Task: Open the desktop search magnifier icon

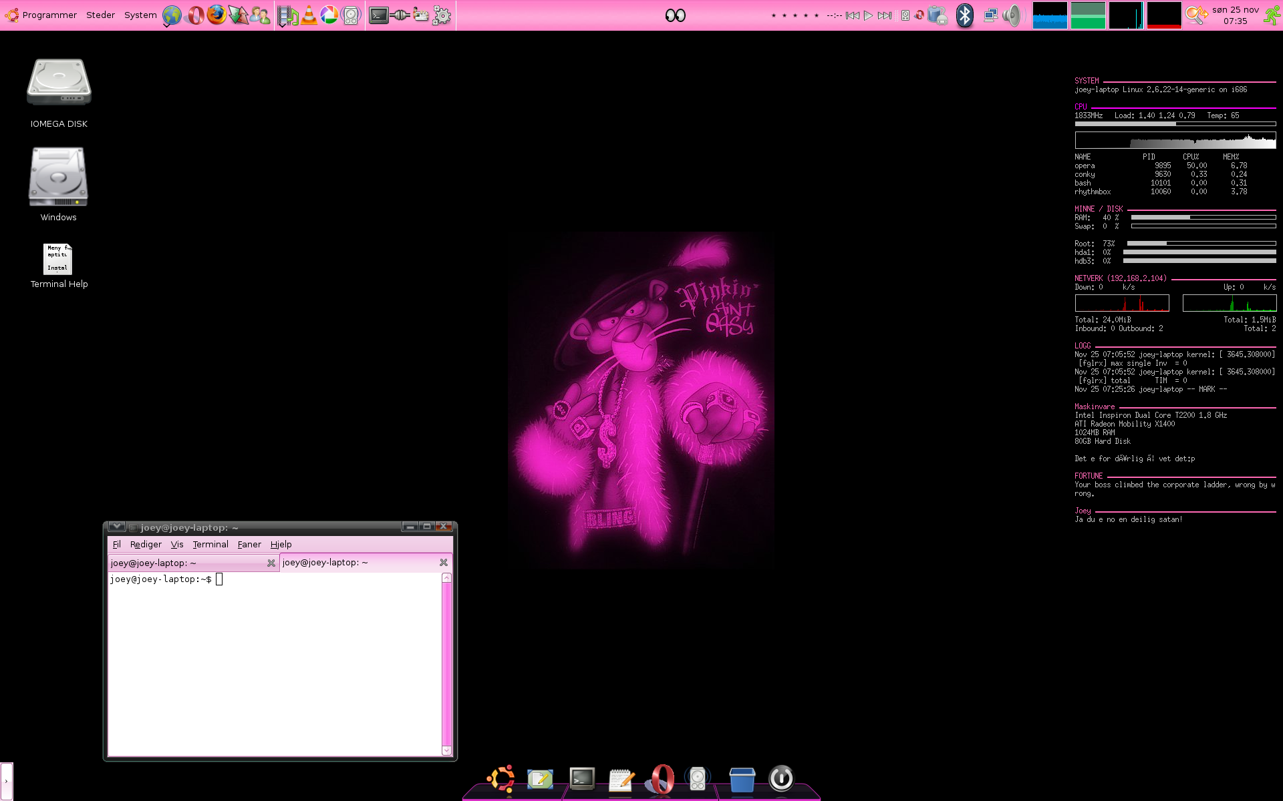Action: [1196, 15]
